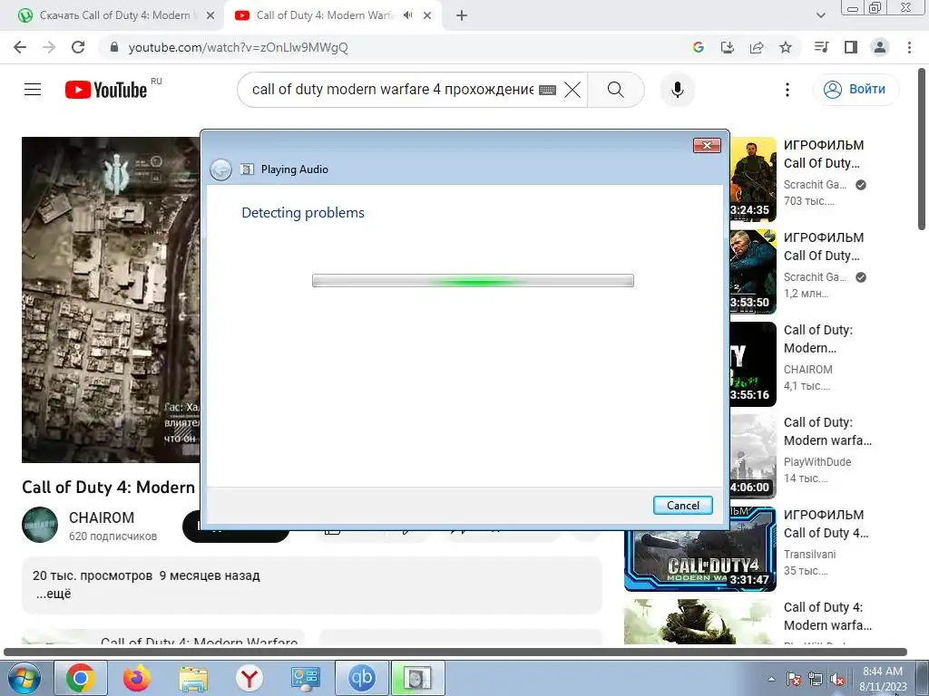Screen dimensions: 929x696
Task: Click the YouTube search box
Action: pos(392,90)
